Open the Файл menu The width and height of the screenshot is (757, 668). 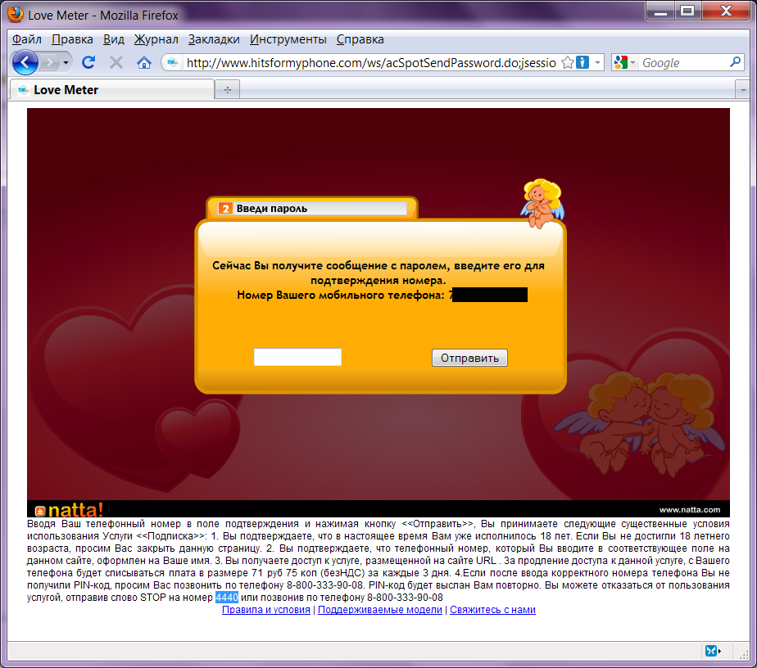[26, 39]
